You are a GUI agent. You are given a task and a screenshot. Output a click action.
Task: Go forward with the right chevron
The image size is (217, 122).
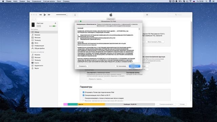point(35,19)
